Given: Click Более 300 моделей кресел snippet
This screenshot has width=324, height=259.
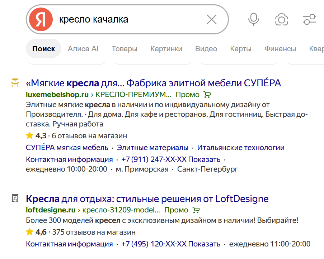Looking at the screenshot, I should pyautogui.click(x=162, y=220).
